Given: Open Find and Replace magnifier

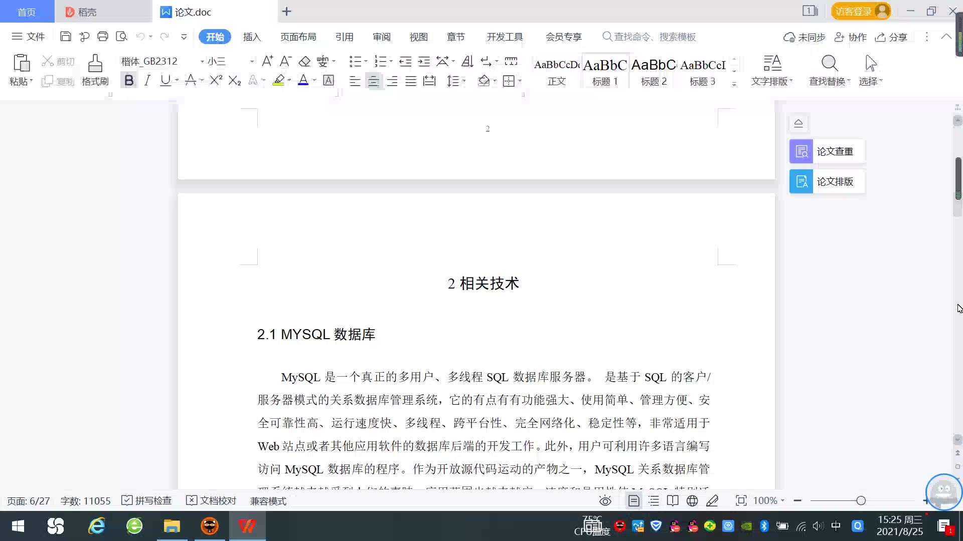Looking at the screenshot, I should tap(829, 64).
